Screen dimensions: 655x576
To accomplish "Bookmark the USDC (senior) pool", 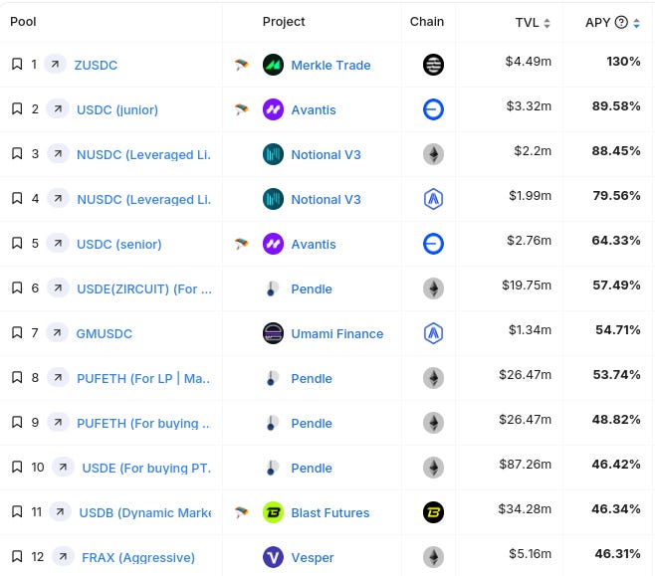I will coord(17,244).
